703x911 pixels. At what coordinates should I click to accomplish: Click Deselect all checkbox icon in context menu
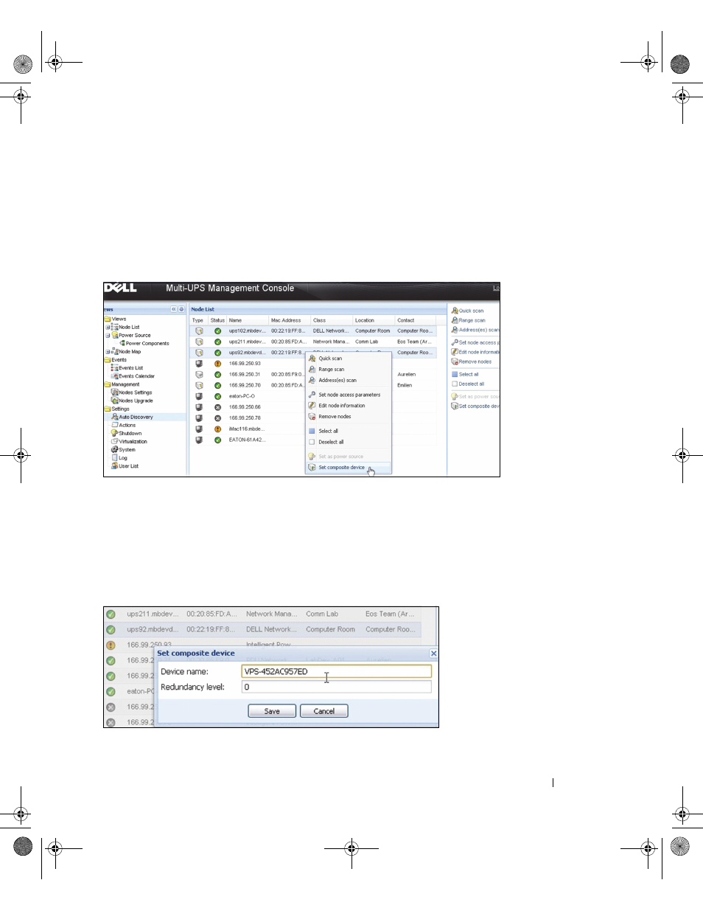[312, 442]
